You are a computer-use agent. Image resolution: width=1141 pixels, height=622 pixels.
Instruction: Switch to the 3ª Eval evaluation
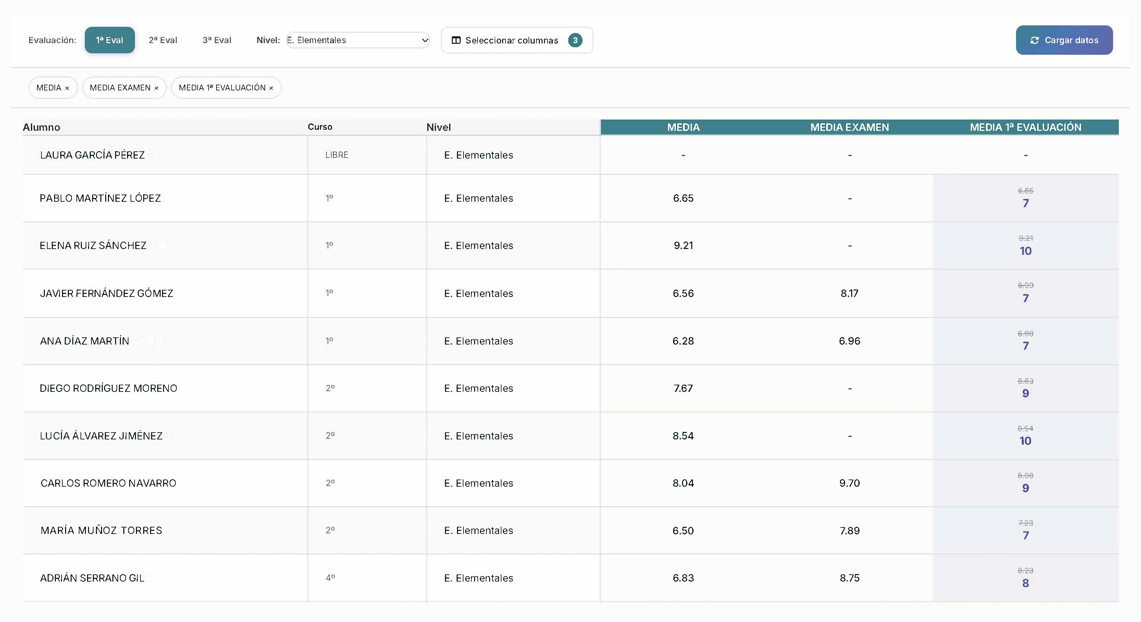point(216,40)
